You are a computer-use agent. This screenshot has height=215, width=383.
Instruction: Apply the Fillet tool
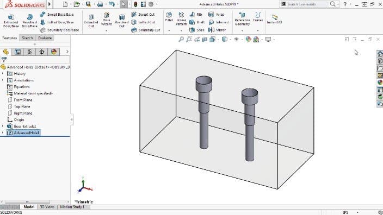tap(169, 17)
